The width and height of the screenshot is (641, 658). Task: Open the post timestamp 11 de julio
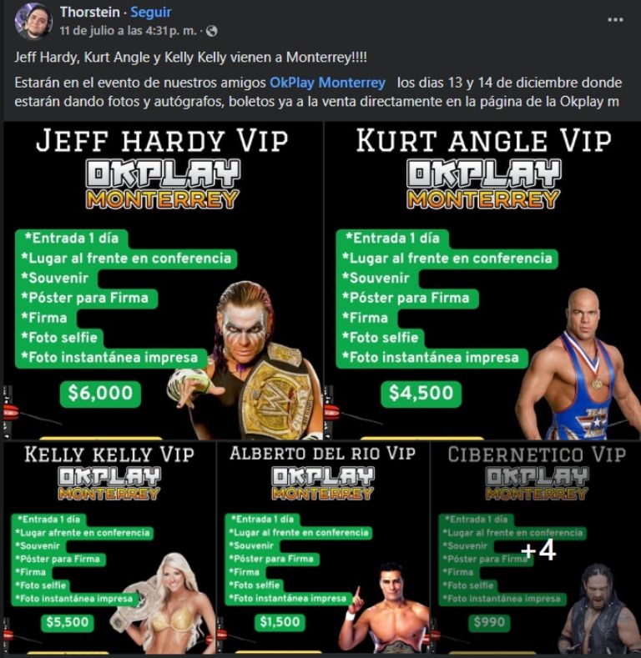coord(128,31)
